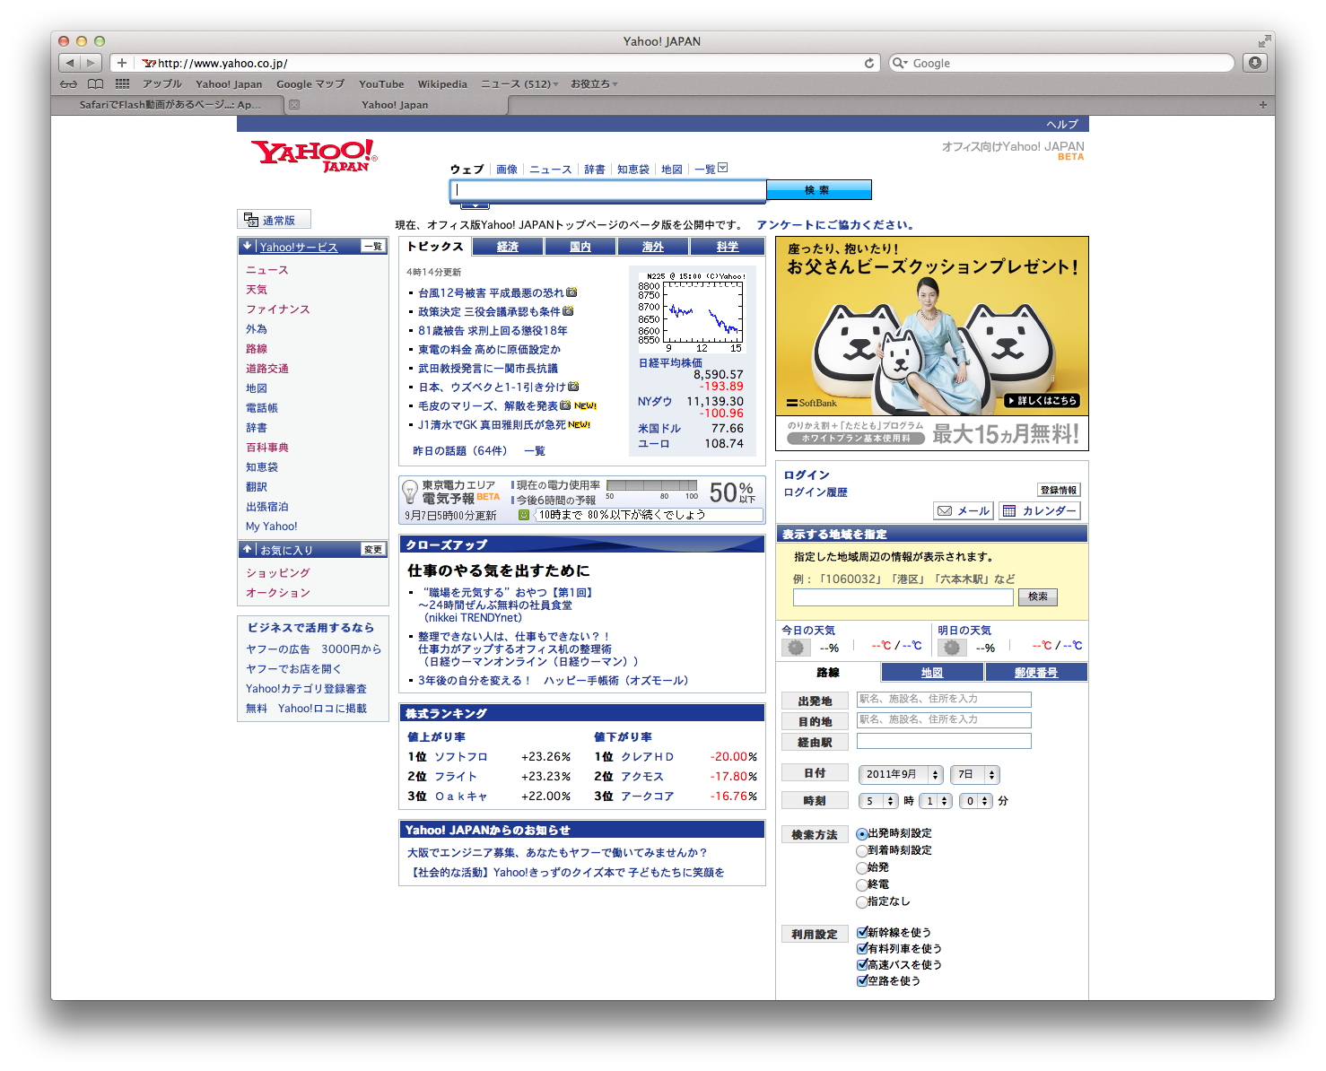
Task: Click the Safari back navigation arrow
Action: click(70, 63)
